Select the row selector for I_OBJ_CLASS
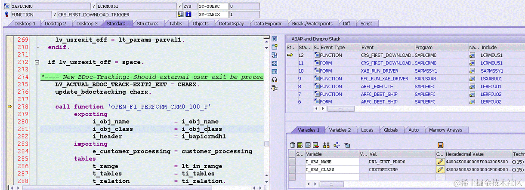The image size is (525, 190). tap(292, 169)
